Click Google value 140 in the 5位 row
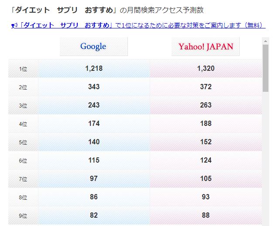278x226 pixels. click(x=94, y=142)
